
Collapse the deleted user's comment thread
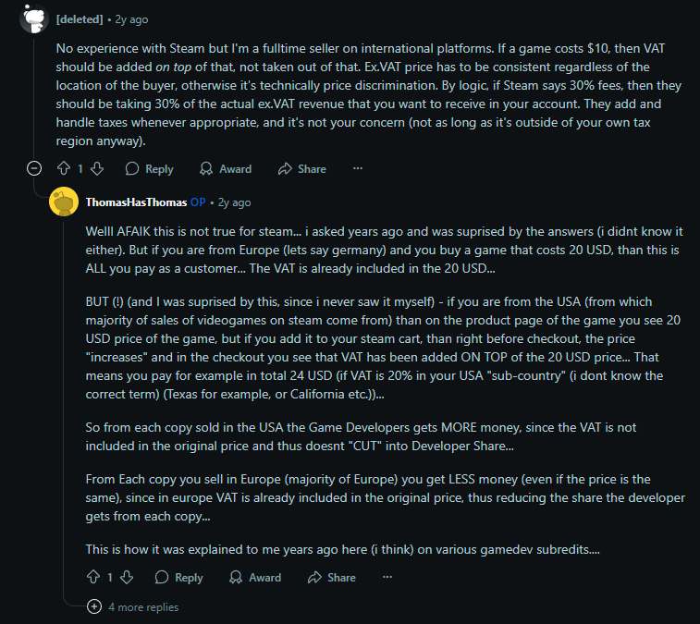pyautogui.click(x=34, y=168)
